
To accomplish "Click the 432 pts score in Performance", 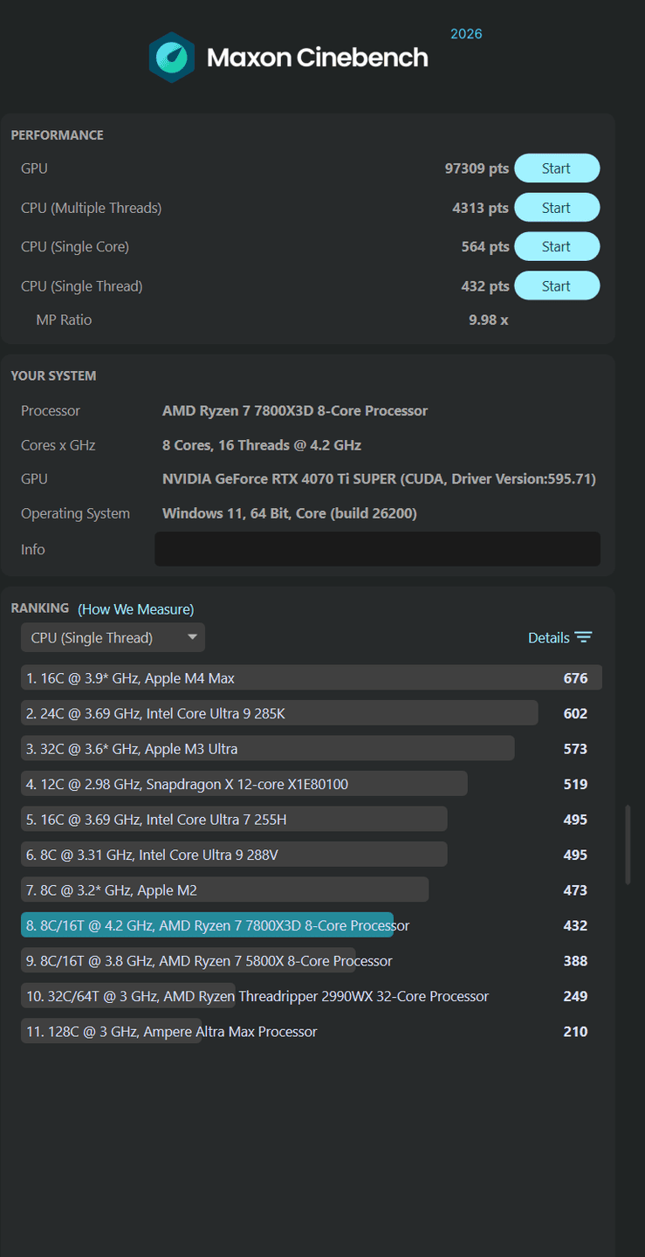I will point(485,285).
